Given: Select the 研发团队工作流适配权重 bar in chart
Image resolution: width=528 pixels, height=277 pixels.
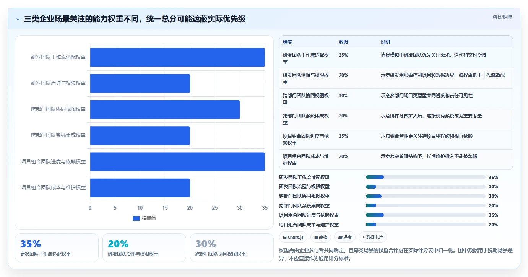Looking at the screenshot, I should coord(177,57).
